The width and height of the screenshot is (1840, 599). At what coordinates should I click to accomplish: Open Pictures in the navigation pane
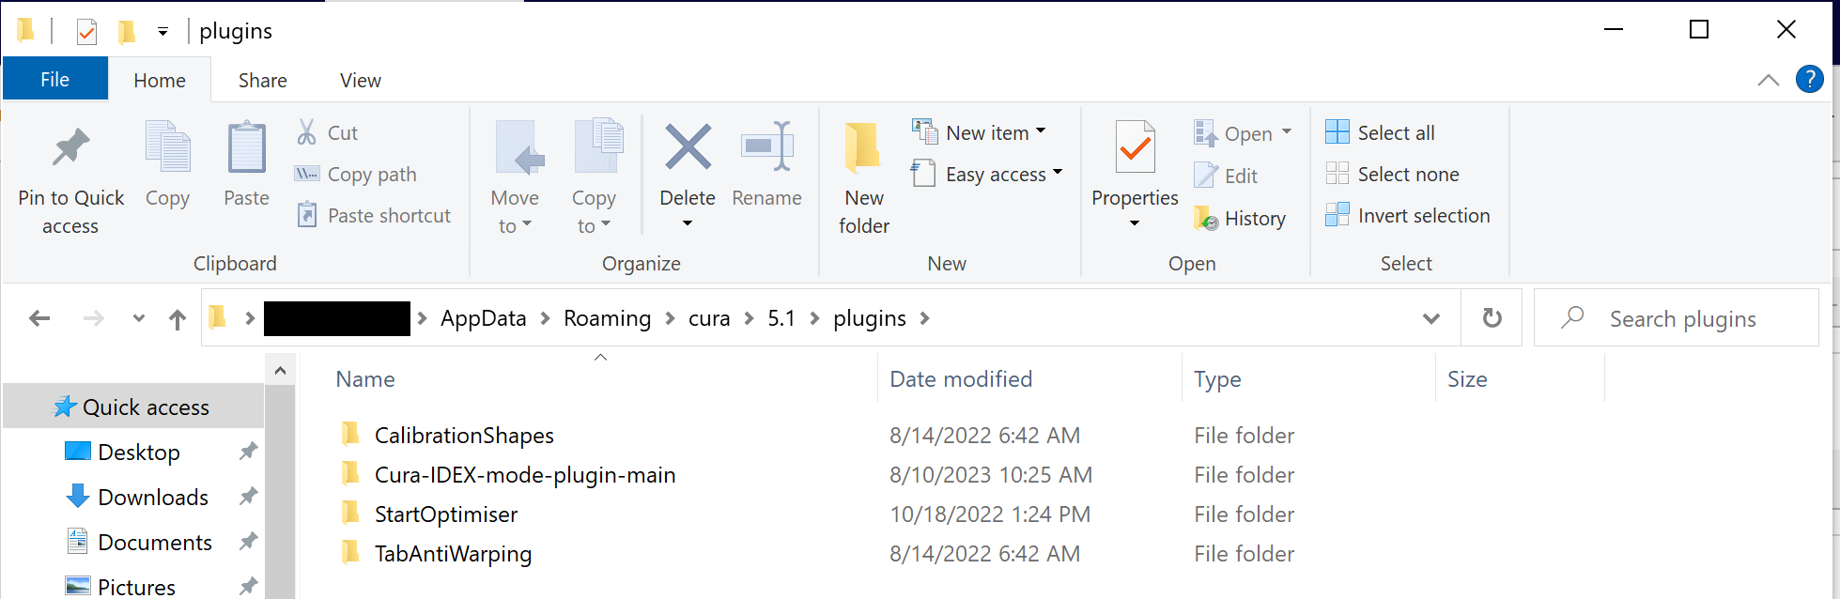(136, 587)
